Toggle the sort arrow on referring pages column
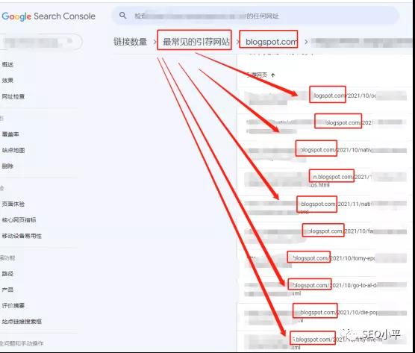Screen dimensions: 415x353 click(273, 75)
